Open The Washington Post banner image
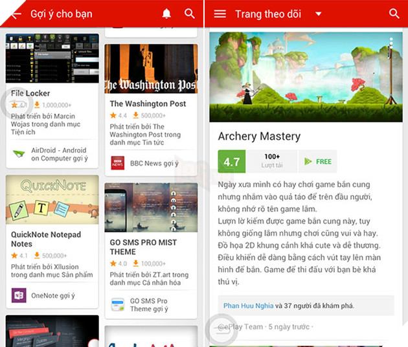Image resolution: width=408 pixels, height=347 pixels. coord(151,69)
